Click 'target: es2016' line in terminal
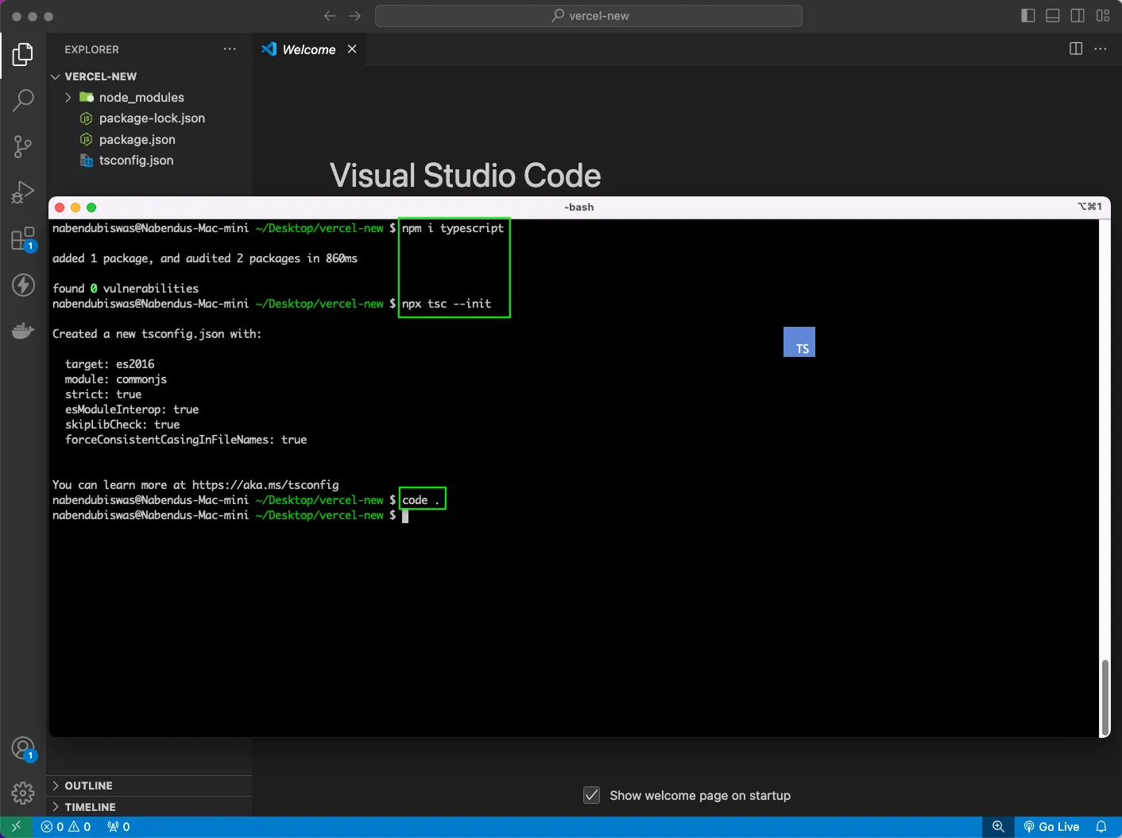1122x838 pixels. (x=110, y=364)
